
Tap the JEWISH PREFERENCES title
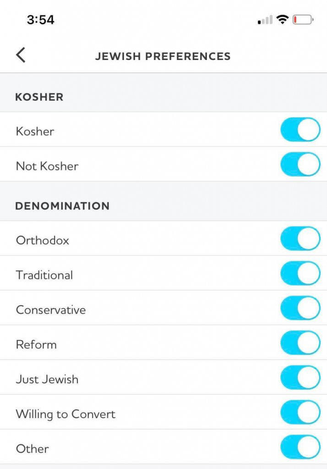point(163,56)
